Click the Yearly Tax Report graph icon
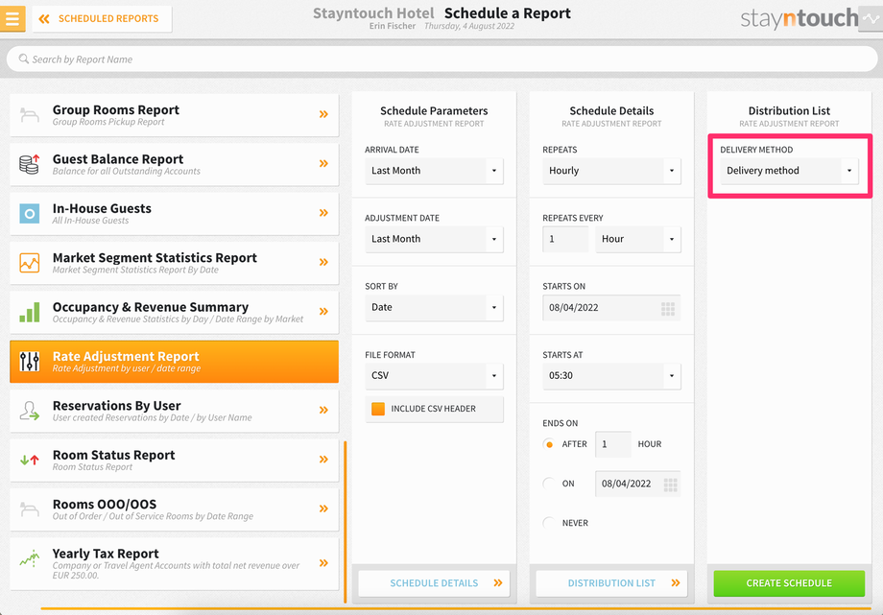Screen dimensions: 883x615 (30, 558)
